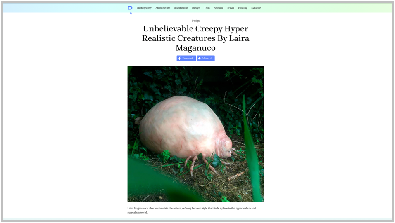
Task: Open the Lynkfire link
Action: click(x=256, y=8)
